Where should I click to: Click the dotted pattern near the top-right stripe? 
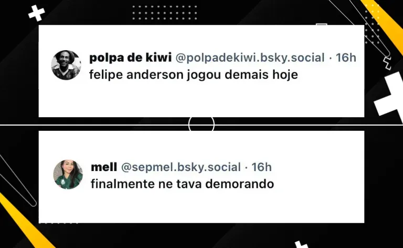point(373,26)
